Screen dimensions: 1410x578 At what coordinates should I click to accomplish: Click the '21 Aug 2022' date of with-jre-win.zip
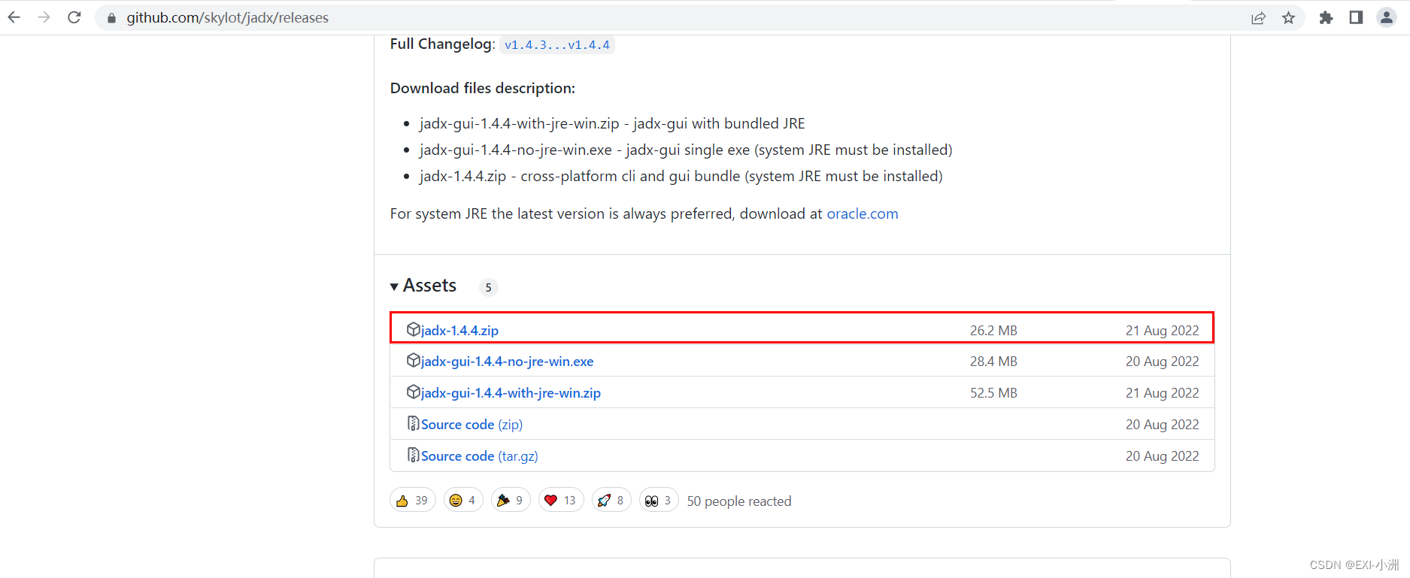1163,393
